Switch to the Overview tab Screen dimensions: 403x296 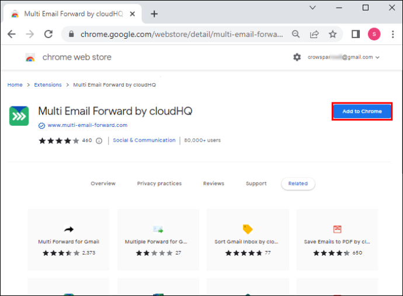pyautogui.click(x=103, y=184)
